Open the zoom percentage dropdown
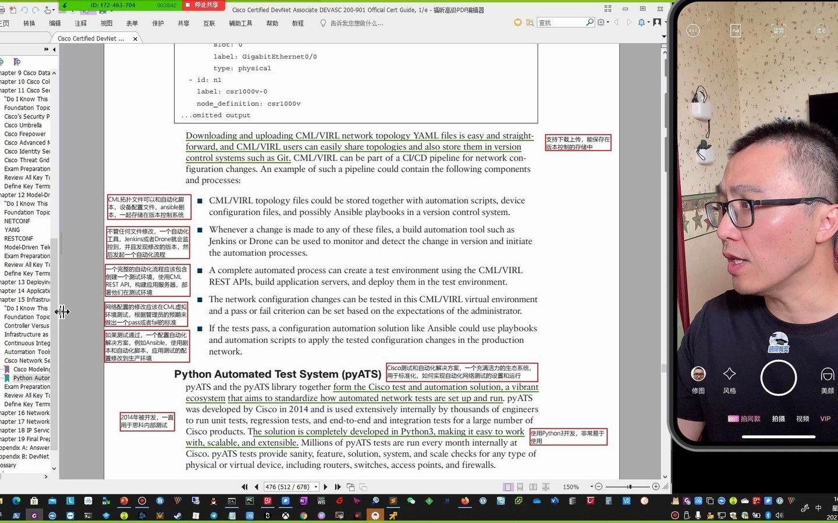The height and width of the screenshot is (523, 838). 592,486
